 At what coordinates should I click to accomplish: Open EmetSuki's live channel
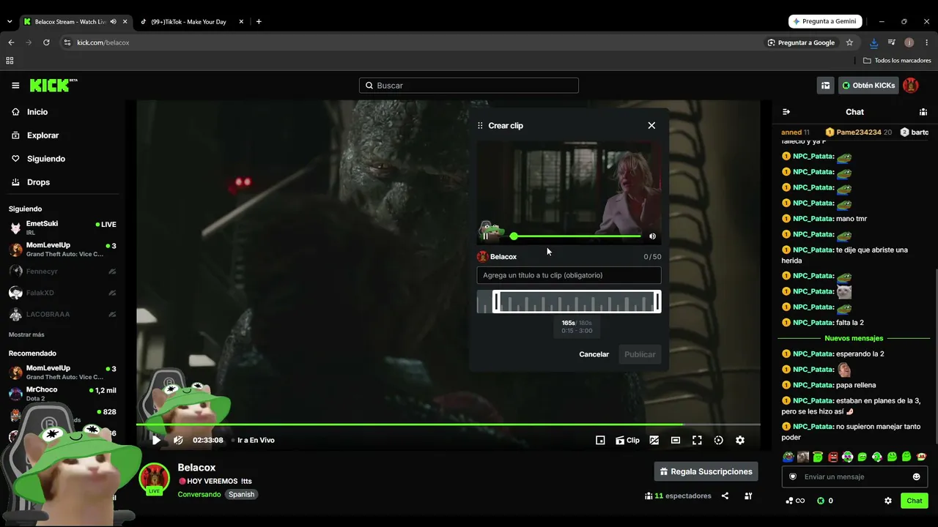64,228
